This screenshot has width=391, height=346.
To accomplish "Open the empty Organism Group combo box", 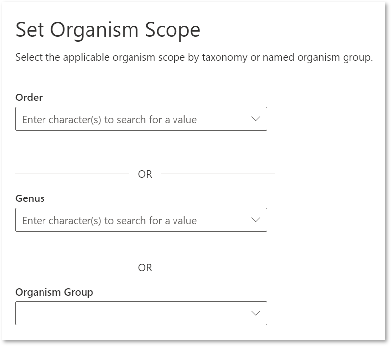I will pos(141,313).
